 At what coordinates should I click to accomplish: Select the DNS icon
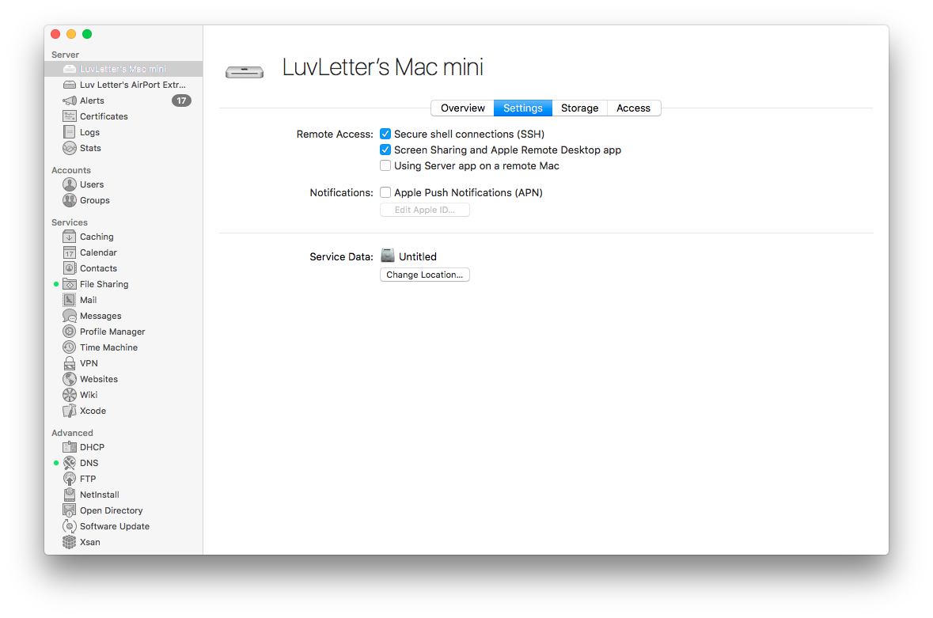[x=70, y=464]
